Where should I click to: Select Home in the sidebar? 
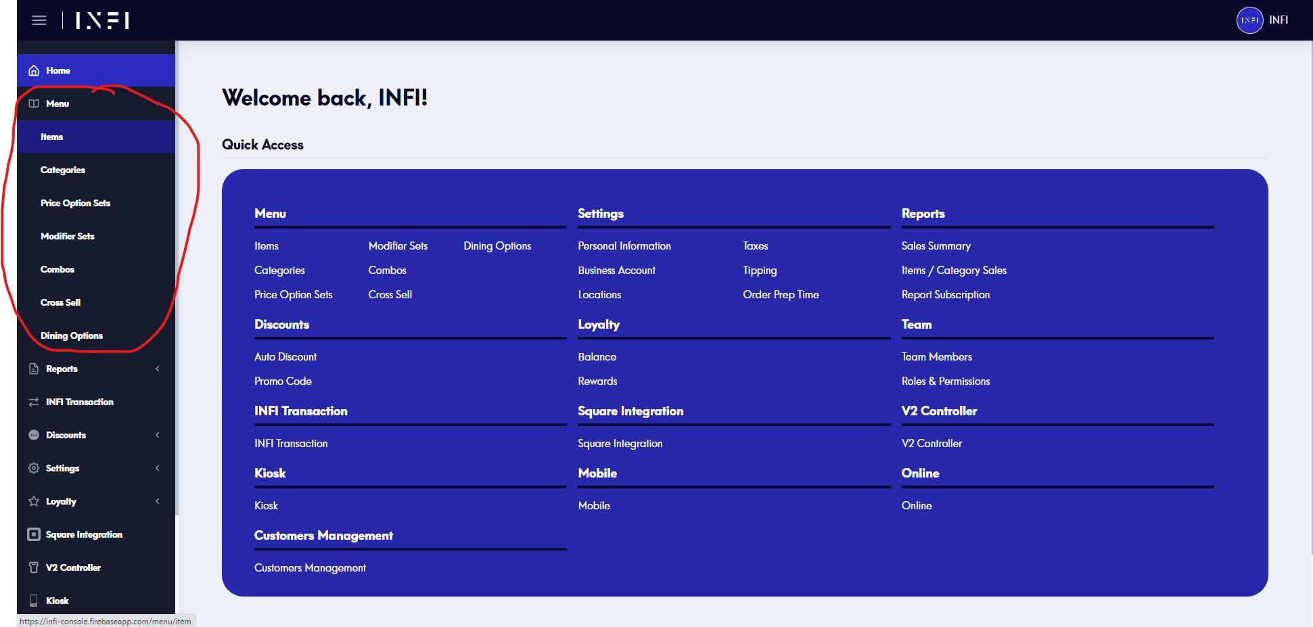point(96,70)
